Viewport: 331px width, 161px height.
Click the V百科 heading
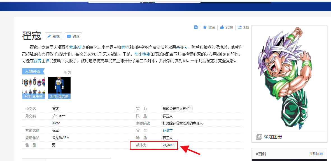261,154
